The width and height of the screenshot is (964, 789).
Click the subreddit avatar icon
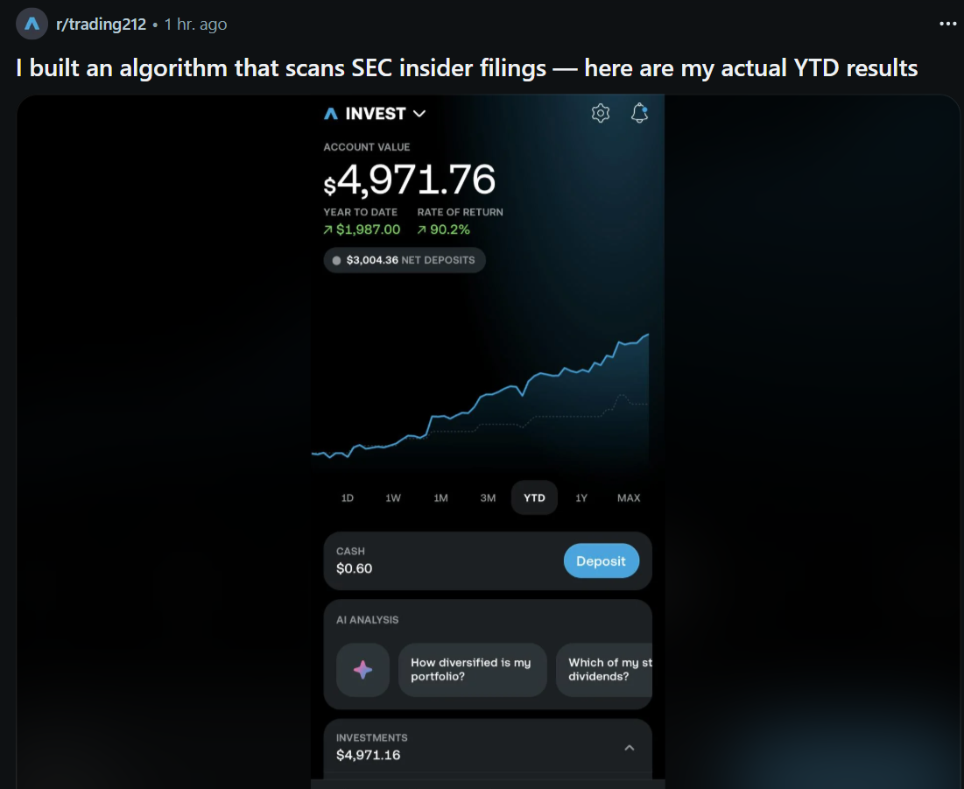click(32, 24)
